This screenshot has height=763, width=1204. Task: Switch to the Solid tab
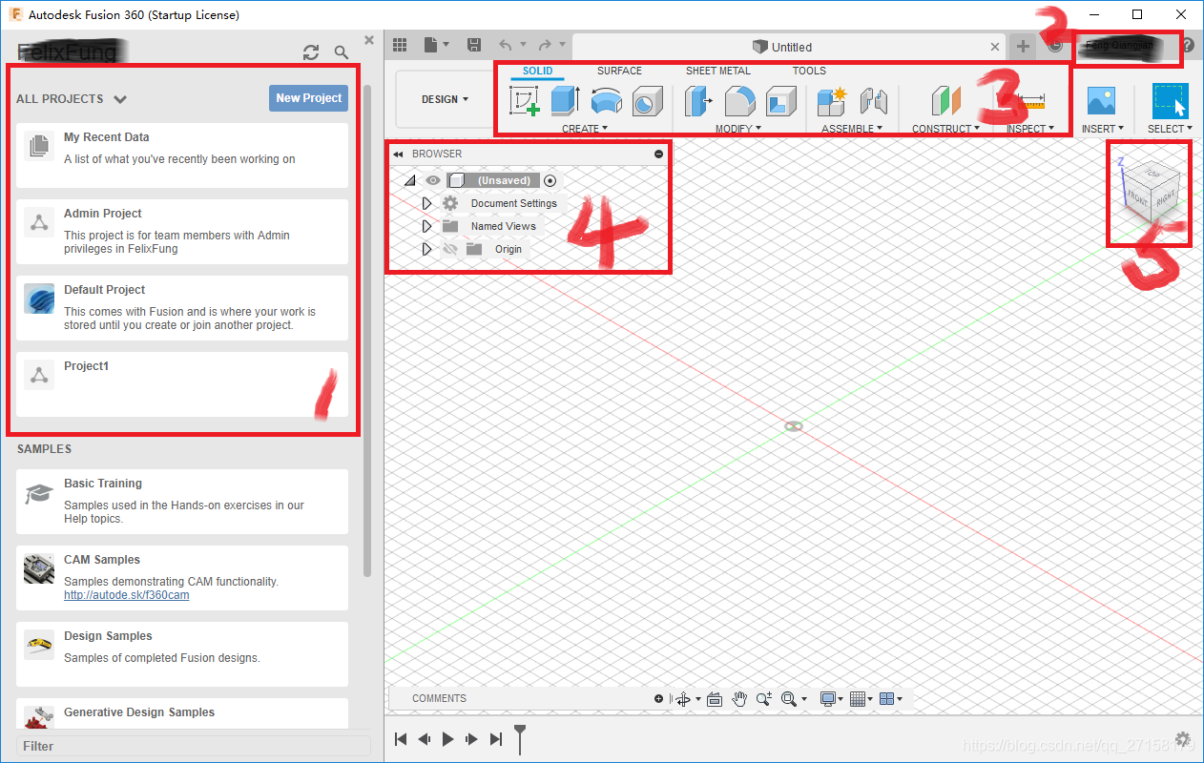coord(537,71)
